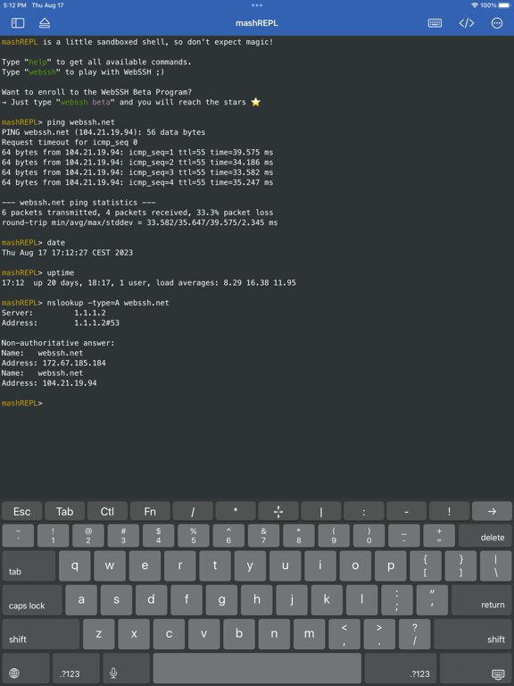Screen dimensions: 514x686
Task: Hide the keyboard using header keyboard icon
Action: [x=435, y=23]
